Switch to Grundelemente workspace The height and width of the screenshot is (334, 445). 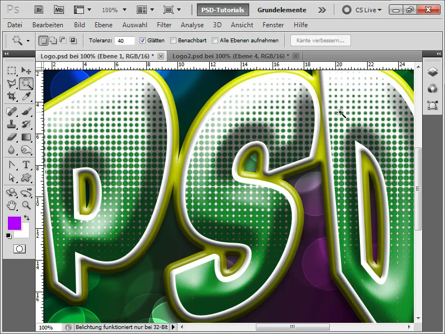pyautogui.click(x=281, y=10)
